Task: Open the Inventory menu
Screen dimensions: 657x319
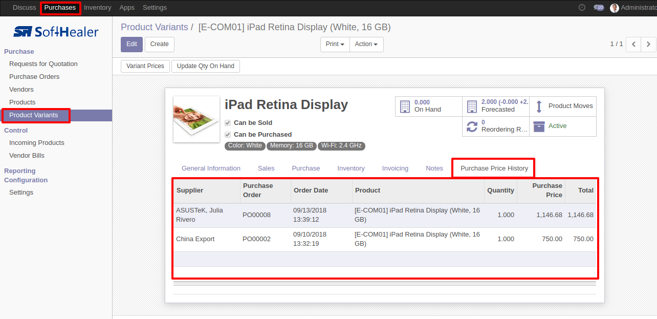Action: [97, 8]
